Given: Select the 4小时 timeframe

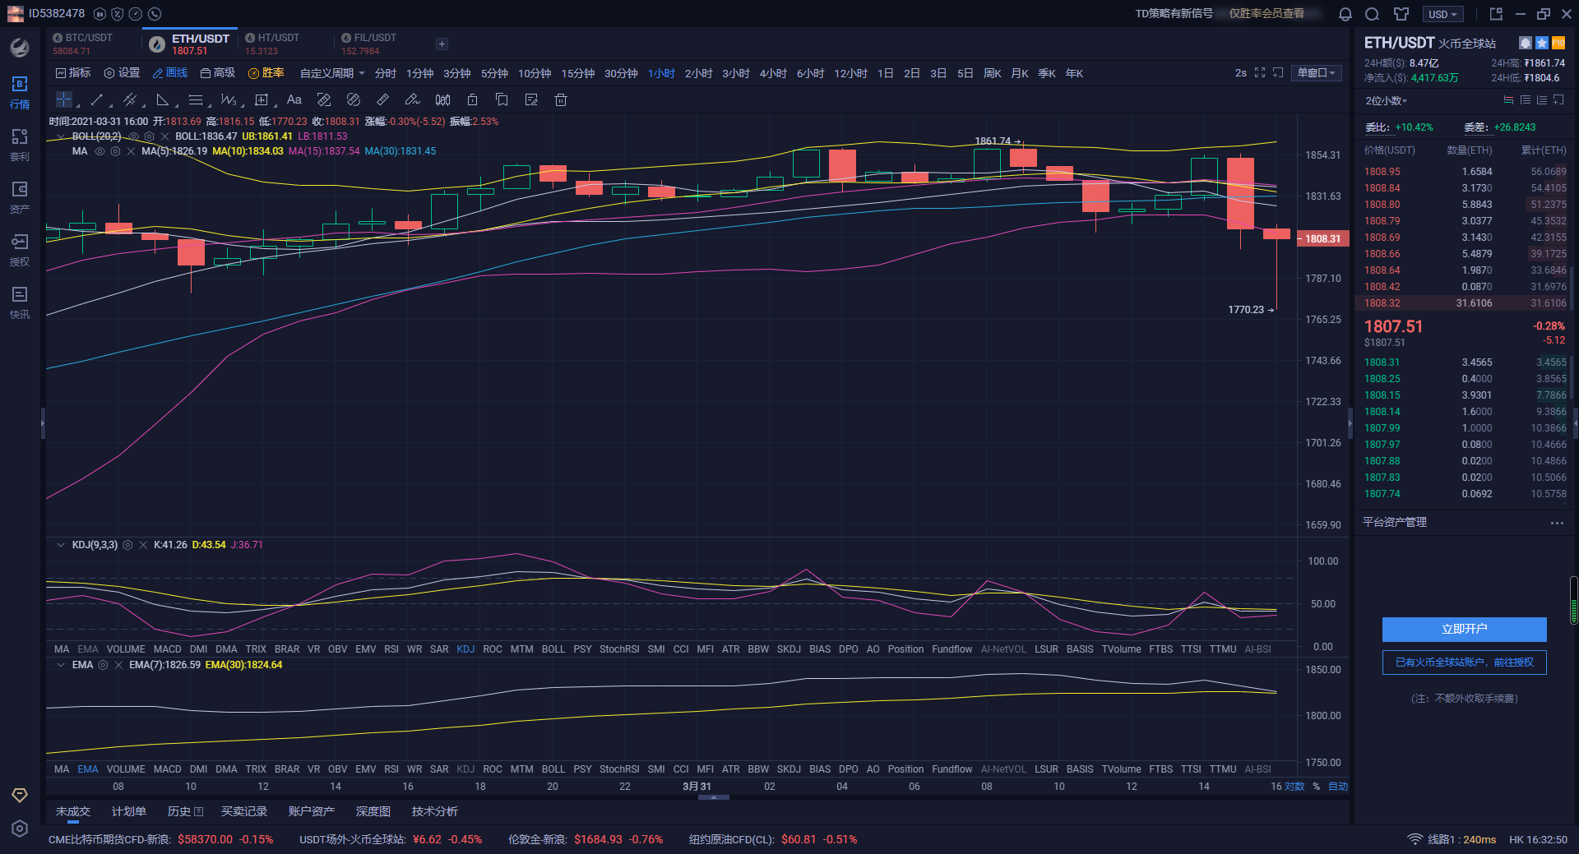Looking at the screenshot, I should coord(773,73).
